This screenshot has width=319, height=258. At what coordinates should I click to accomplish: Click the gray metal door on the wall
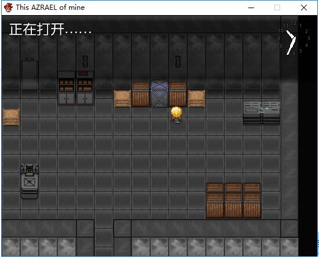pyautogui.click(x=30, y=75)
